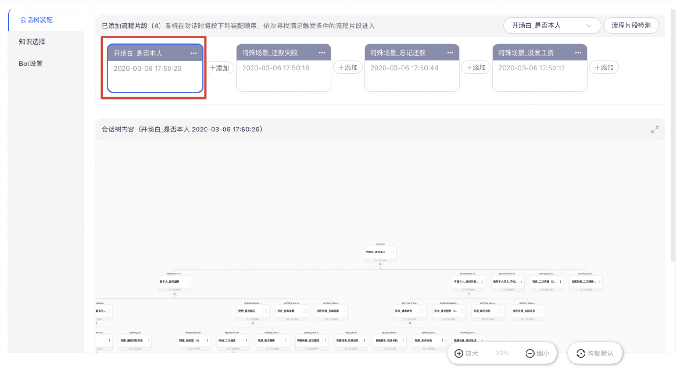Viewport: 676px width, 372px height.
Task: Open options menu of 开场白_是否本人 fragment card
Action: pyautogui.click(x=193, y=53)
